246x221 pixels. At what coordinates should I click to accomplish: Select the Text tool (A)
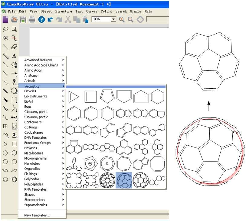click(14, 56)
